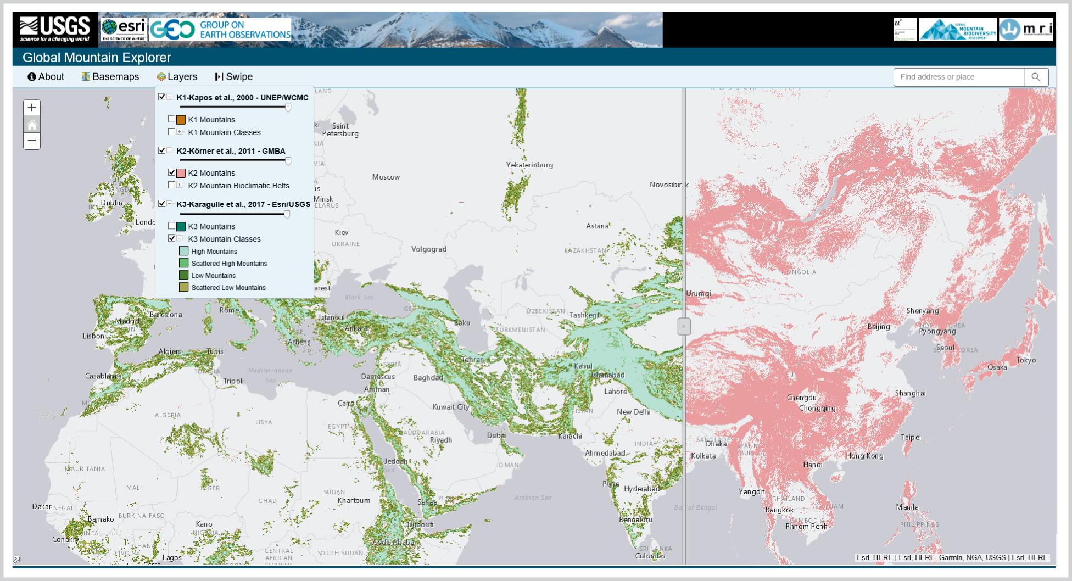Enable the K1 Mountain Classes checkbox
1072x581 pixels.
tap(172, 132)
